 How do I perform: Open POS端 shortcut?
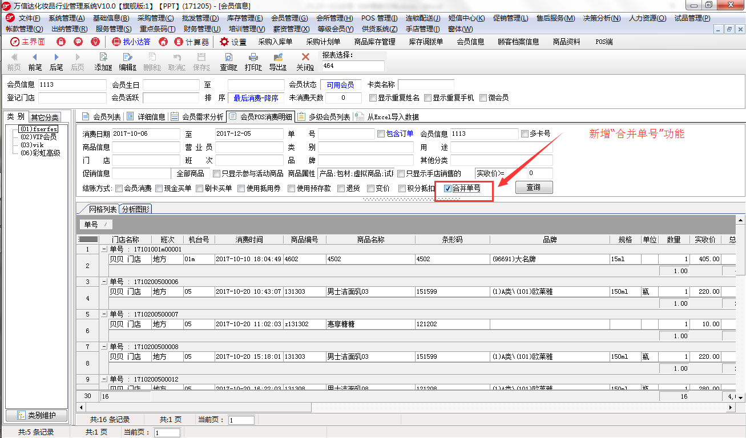604,42
